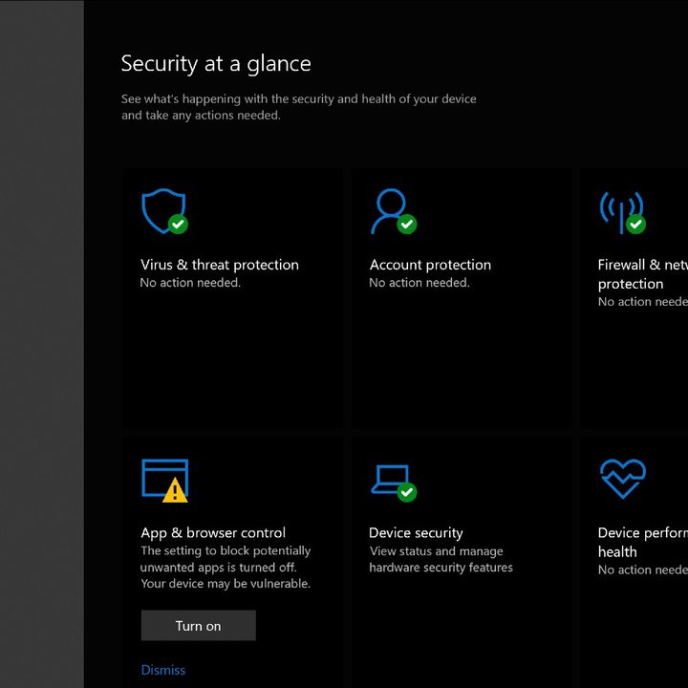The height and width of the screenshot is (688, 688).
Task: Dismiss the App & browser control warning
Action: click(x=163, y=670)
